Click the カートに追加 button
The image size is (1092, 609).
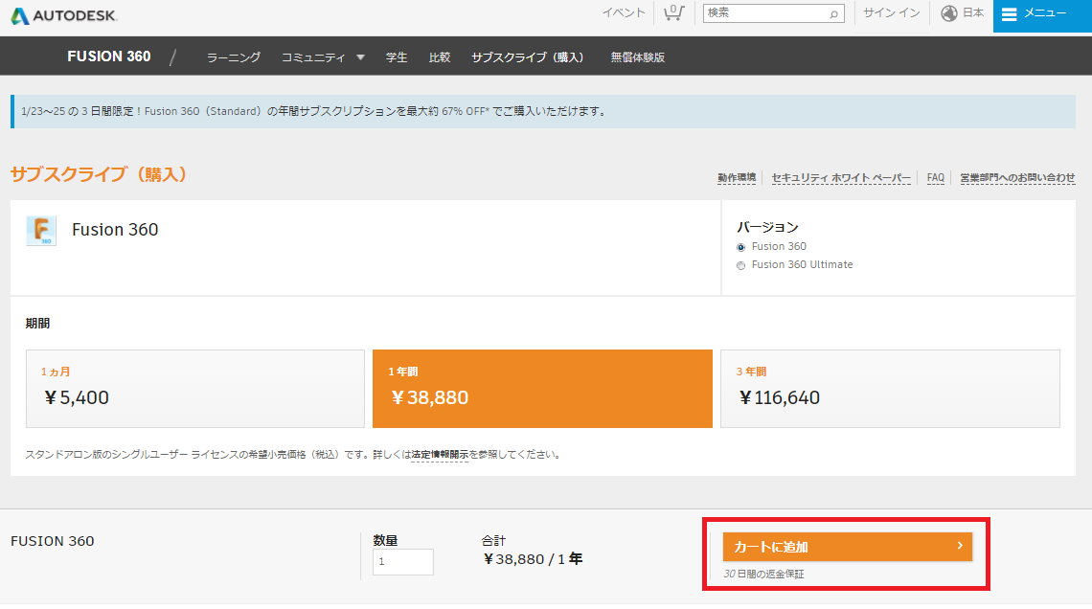(848, 547)
